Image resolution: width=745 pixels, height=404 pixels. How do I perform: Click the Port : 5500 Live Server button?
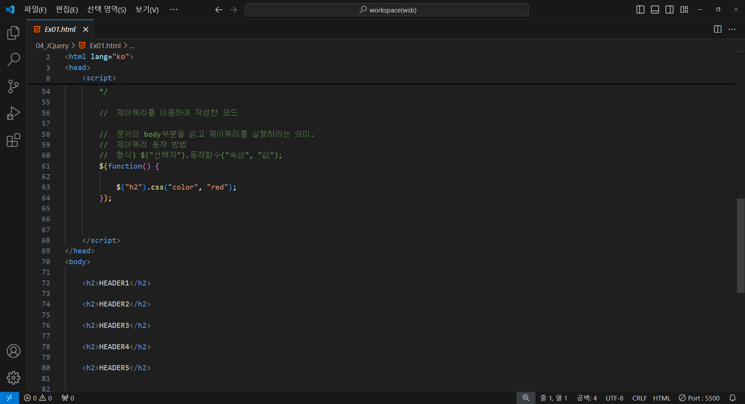(699, 398)
